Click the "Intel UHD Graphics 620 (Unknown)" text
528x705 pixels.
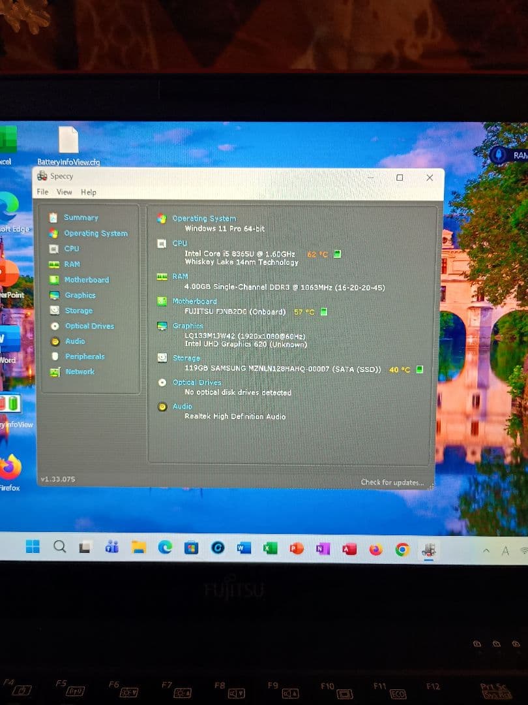click(246, 345)
